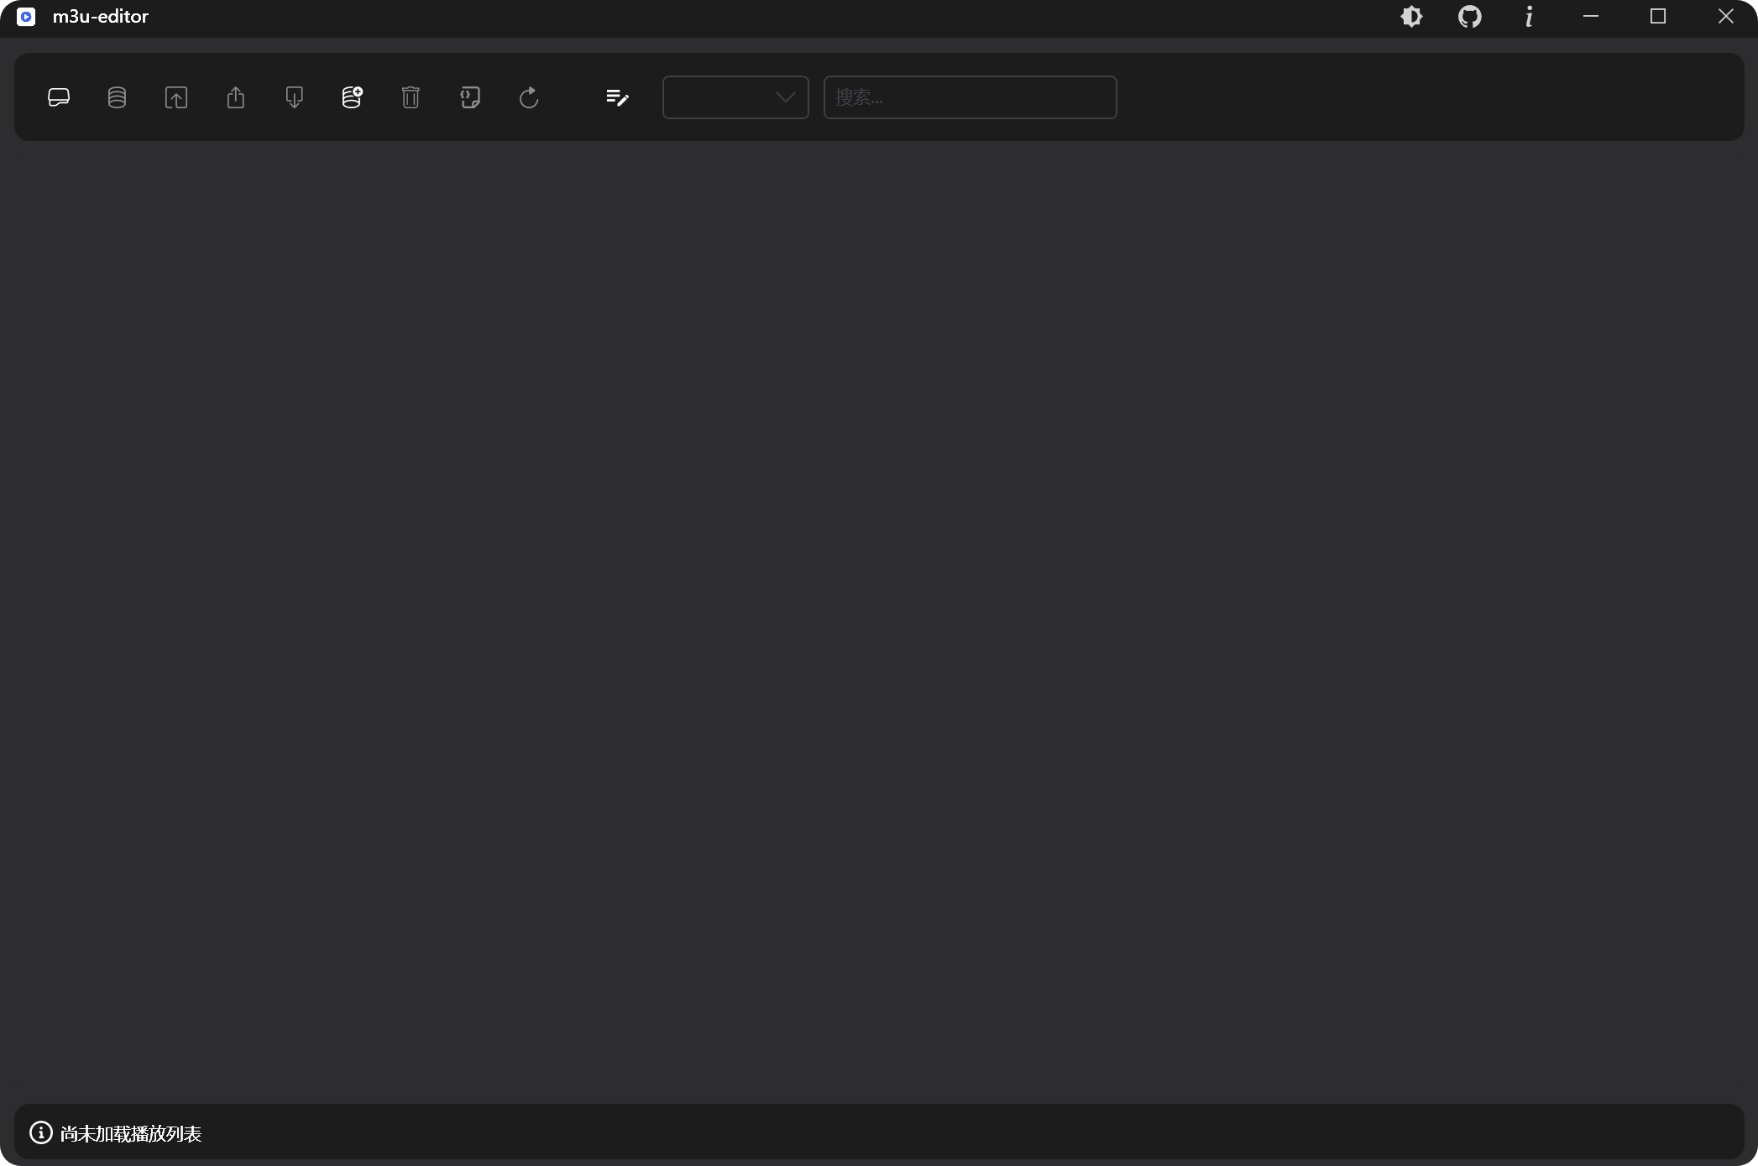Open the code/source file icon
1758x1166 pixels.
click(469, 97)
